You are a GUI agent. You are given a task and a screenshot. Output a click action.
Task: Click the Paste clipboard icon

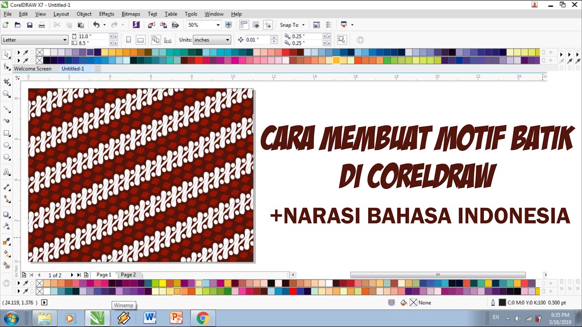(x=81, y=25)
